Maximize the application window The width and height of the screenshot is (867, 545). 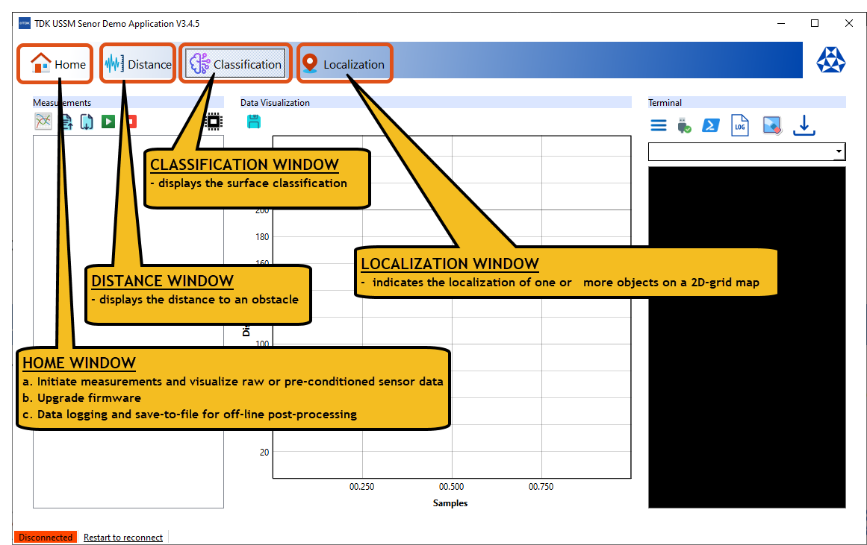click(815, 23)
